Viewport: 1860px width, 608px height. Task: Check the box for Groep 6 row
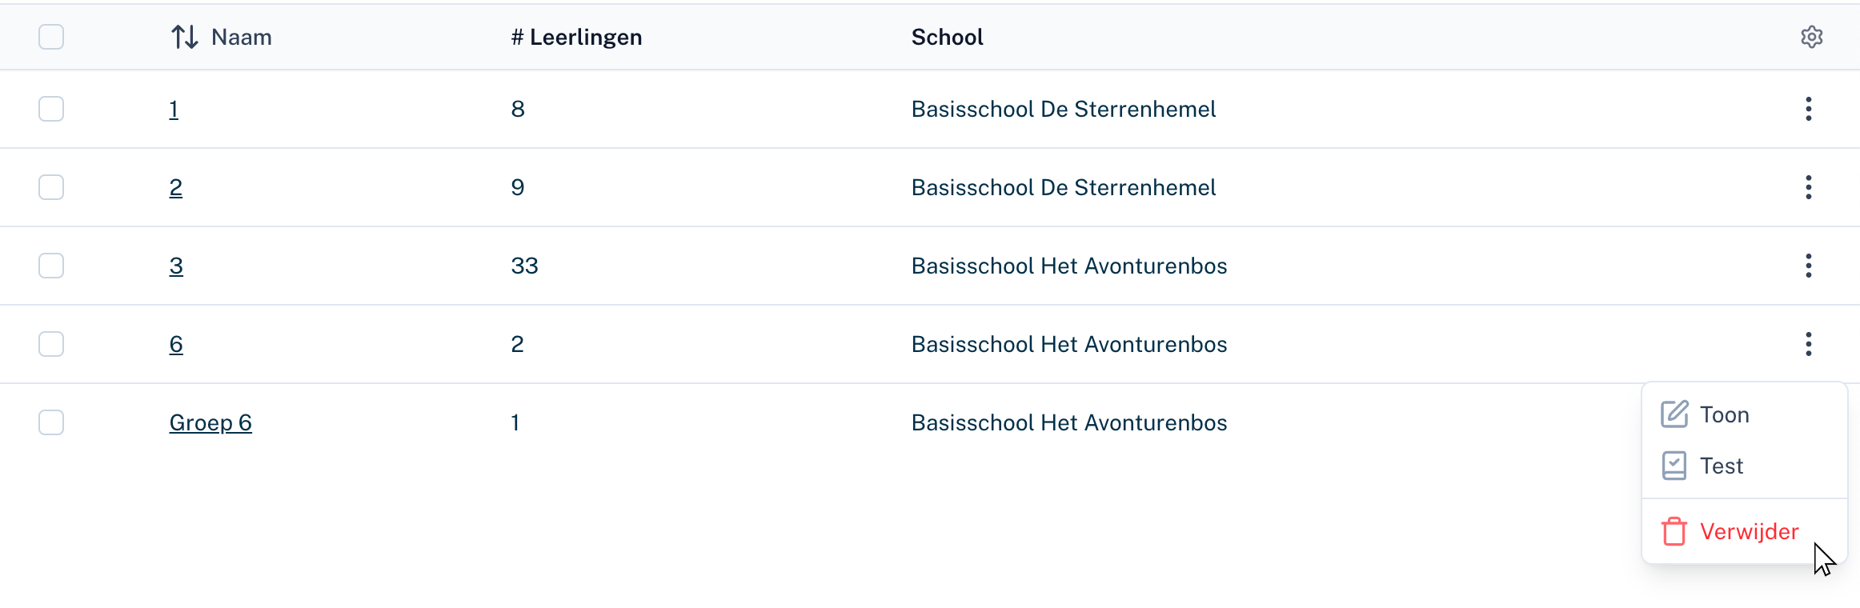[x=51, y=422]
